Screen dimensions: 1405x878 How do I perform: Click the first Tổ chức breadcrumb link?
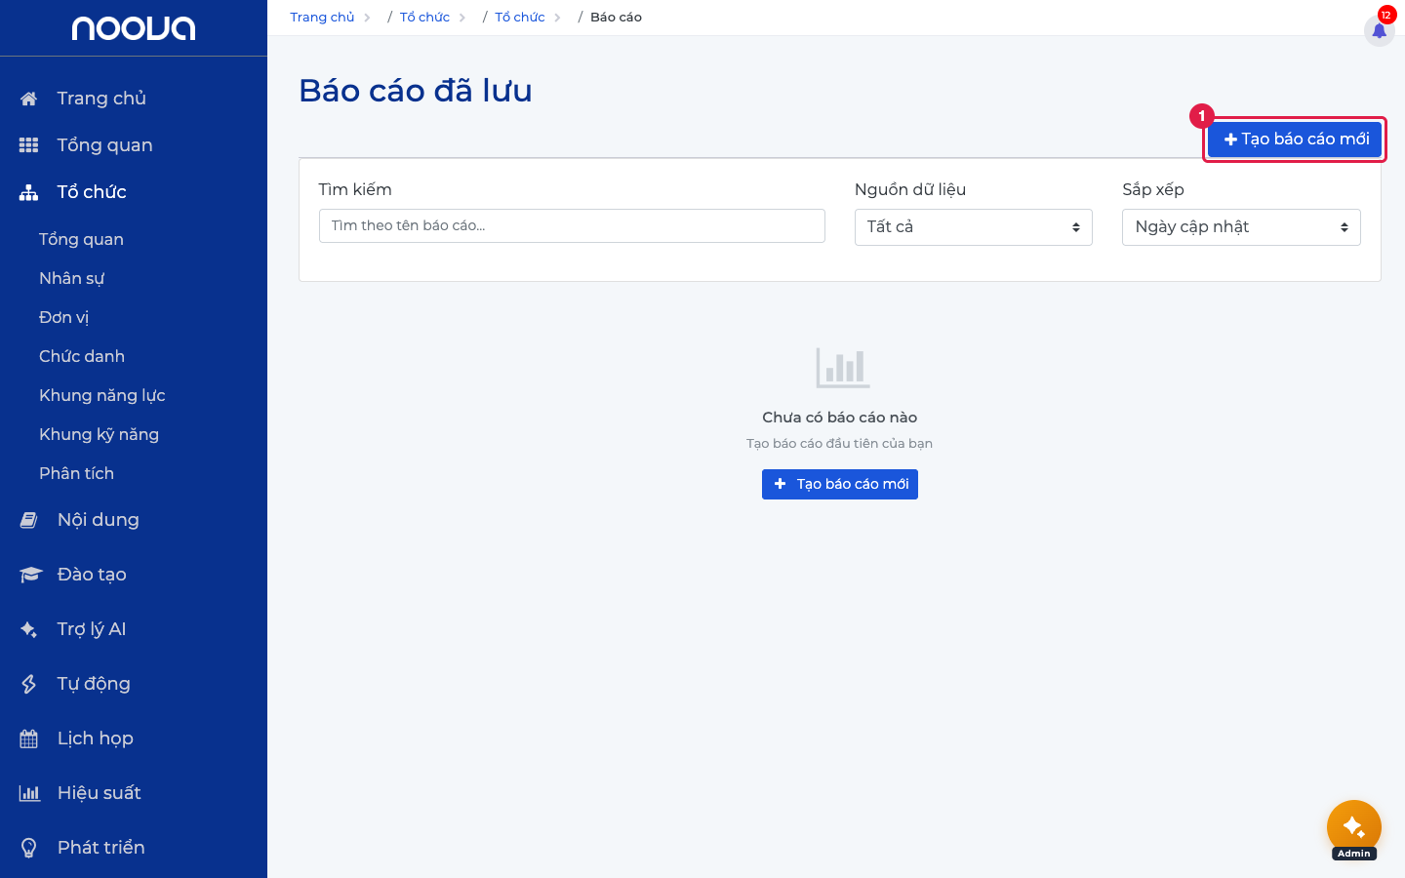click(x=424, y=18)
